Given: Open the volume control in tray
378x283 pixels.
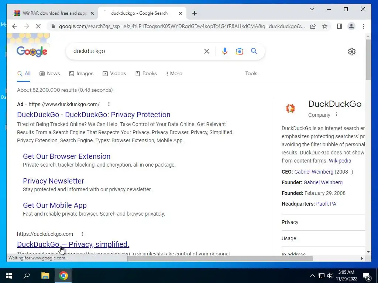Looking at the screenshot, I should (x=330, y=276).
